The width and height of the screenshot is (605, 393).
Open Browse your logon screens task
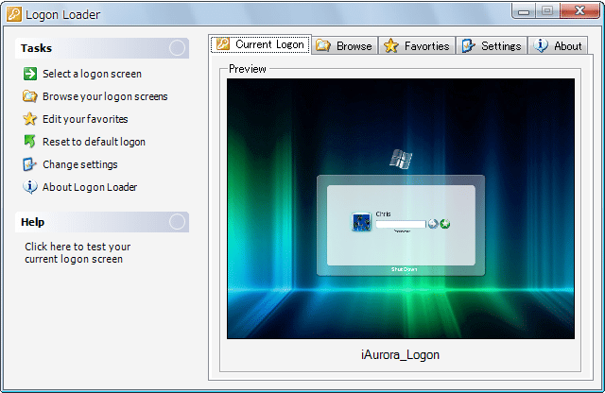[105, 96]
